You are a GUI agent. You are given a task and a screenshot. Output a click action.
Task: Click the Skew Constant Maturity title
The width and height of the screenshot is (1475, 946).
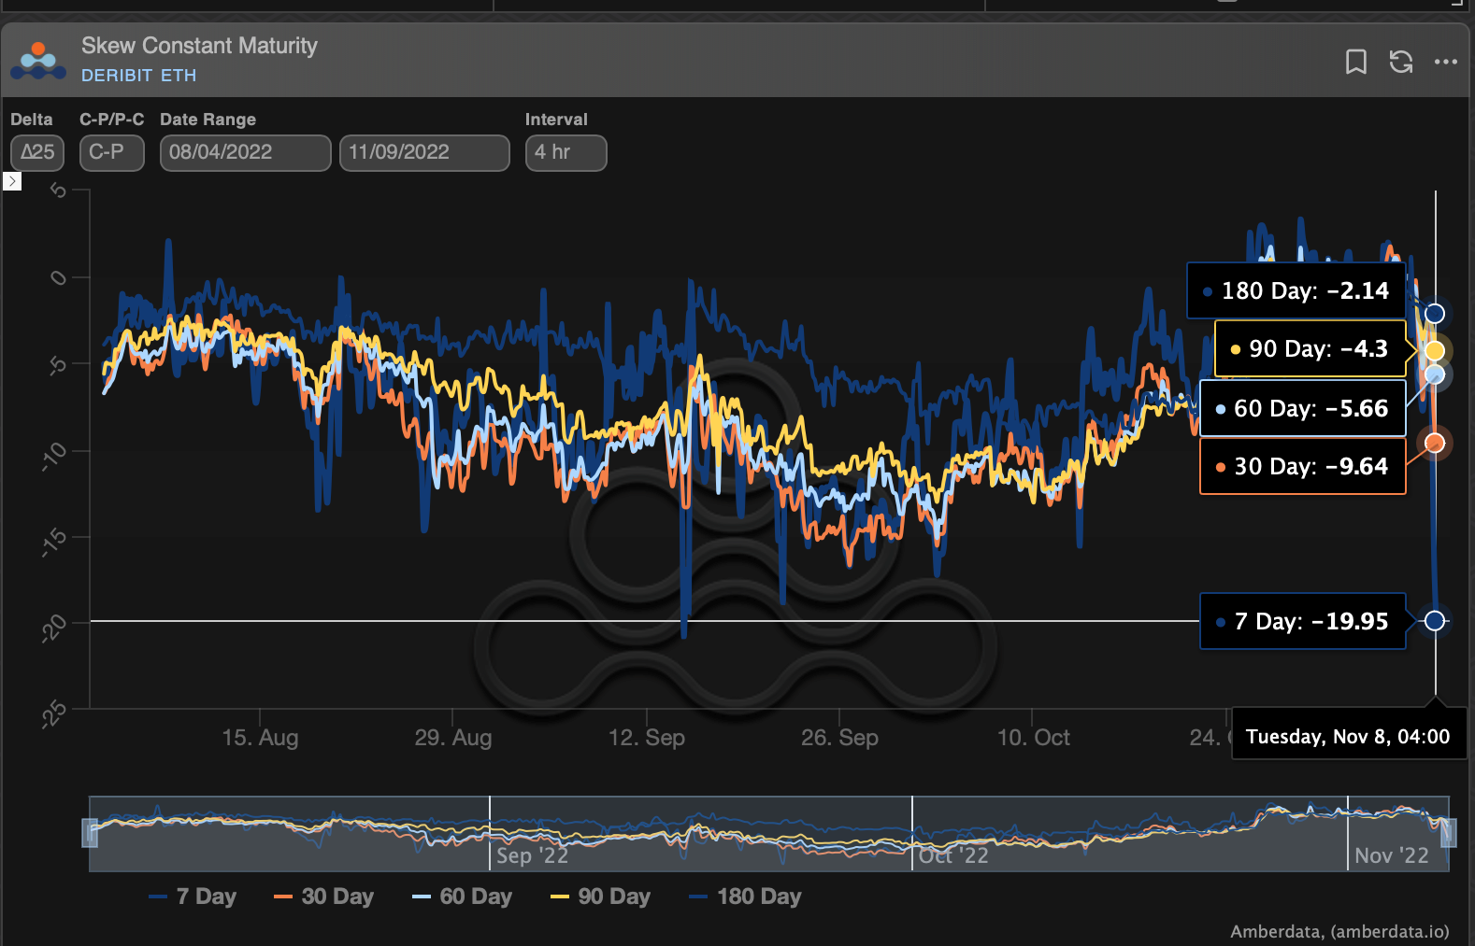pyautogui.click(x=199, y=46)
